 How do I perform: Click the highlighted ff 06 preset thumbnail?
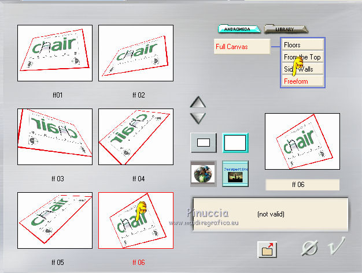click(x=136, y=220)
